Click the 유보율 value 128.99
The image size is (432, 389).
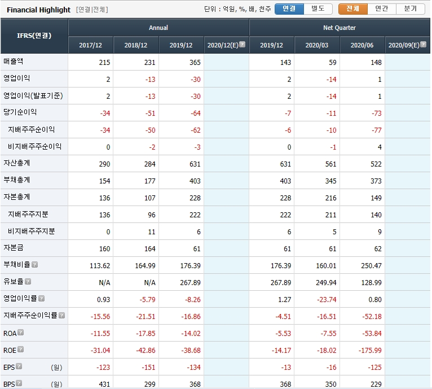pos(371,282)
